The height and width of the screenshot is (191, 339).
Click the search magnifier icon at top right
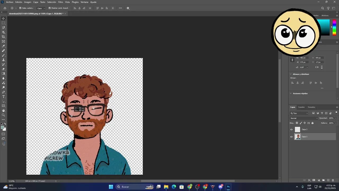click(x=323, y=8)
